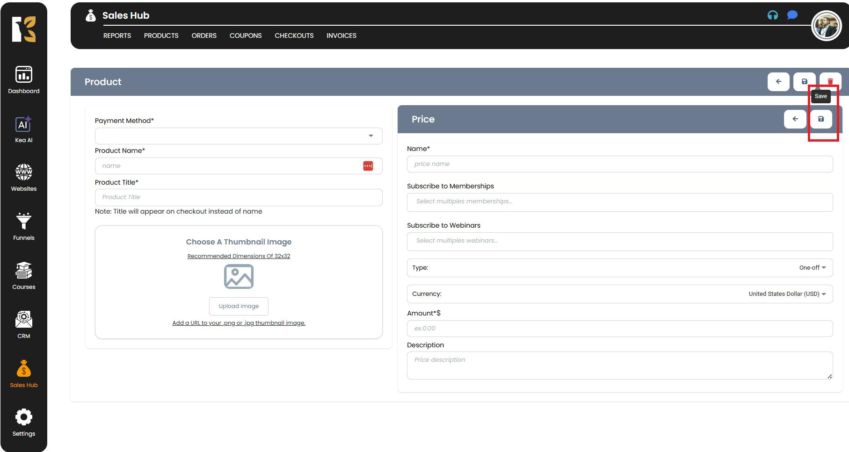Go to Websites section

pos(24,178)
